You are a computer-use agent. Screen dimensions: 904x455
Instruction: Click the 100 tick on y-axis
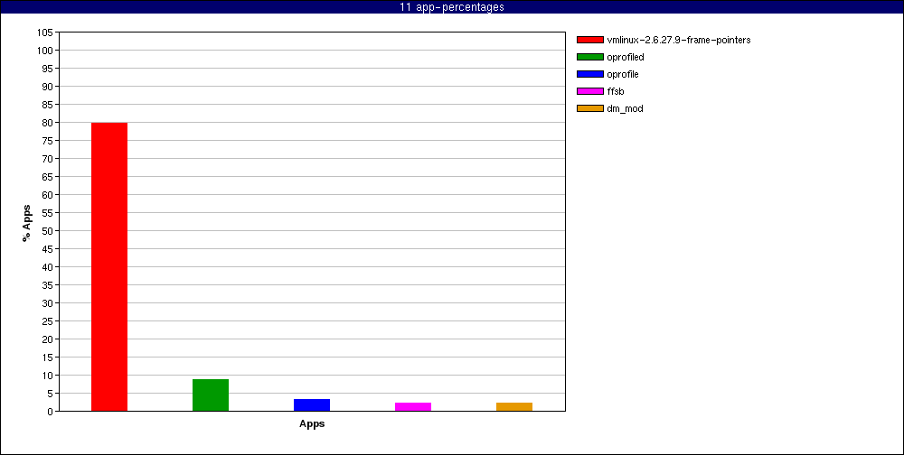[45, 51]
